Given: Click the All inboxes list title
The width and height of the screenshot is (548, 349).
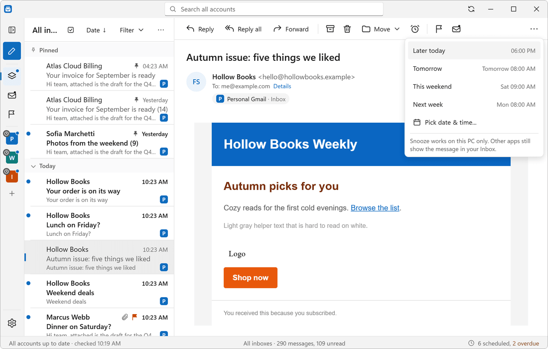Looking at the screenshot, I should click(x=45, y=30).
